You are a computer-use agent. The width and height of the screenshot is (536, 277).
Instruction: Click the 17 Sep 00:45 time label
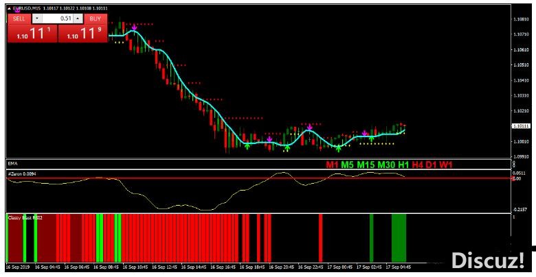[340, 267]
